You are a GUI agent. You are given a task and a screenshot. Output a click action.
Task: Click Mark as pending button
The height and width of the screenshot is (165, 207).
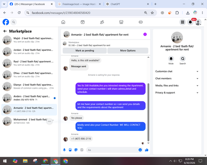click(85, 51)
